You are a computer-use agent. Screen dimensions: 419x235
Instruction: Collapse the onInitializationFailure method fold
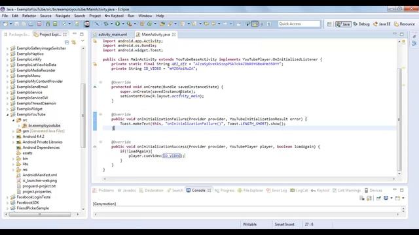click(101, 114)
